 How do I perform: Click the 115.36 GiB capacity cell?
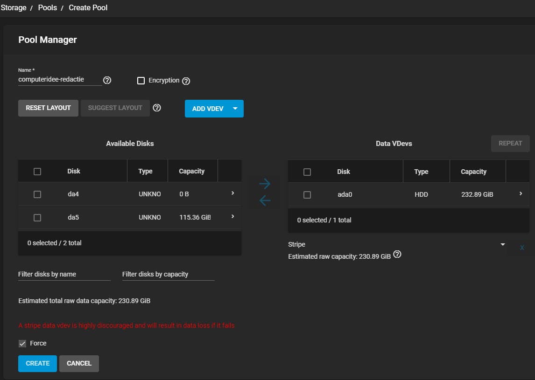[195, 217]
